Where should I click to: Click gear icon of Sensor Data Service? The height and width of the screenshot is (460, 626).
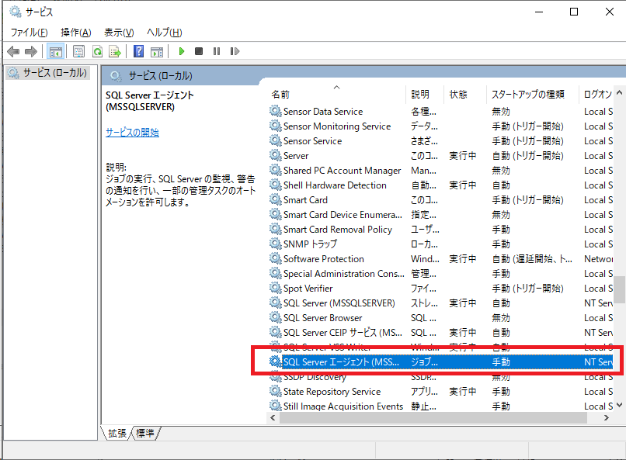275,110
